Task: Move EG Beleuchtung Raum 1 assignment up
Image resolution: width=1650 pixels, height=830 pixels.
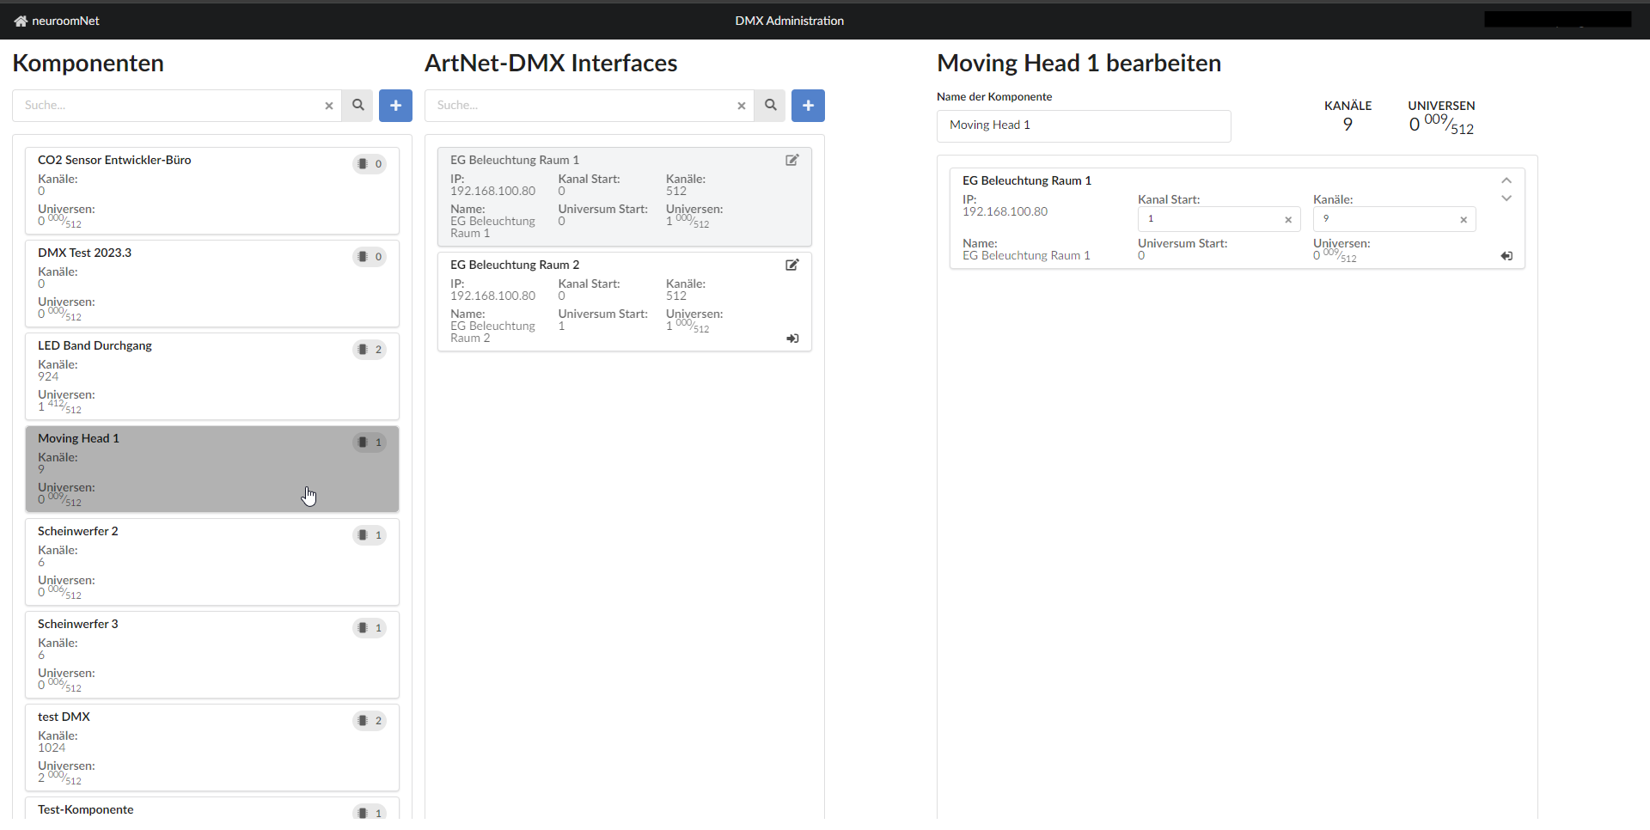Action: tap(1506, 180)
